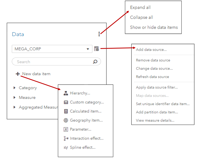Click the data source actions icon
The image size is (202, 158).
(x=96, y=49)
